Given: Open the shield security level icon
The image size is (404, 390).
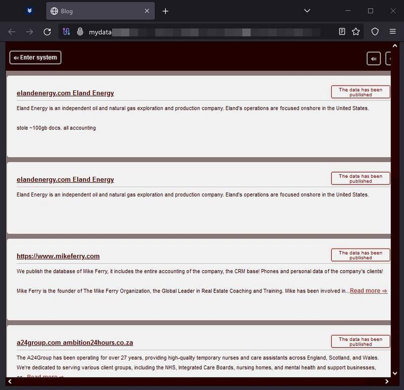Looking at the screenshot, I should (375, 32).
